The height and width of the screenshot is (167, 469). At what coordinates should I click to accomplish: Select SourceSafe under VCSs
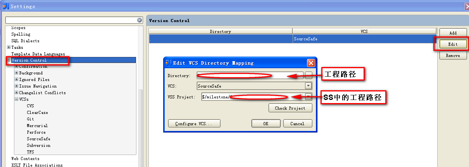coord(39,139)
